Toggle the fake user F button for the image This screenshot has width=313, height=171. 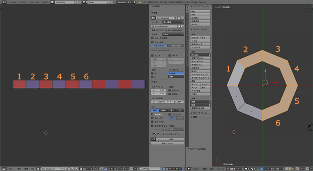pyautogui.click(x=176, y=18)
